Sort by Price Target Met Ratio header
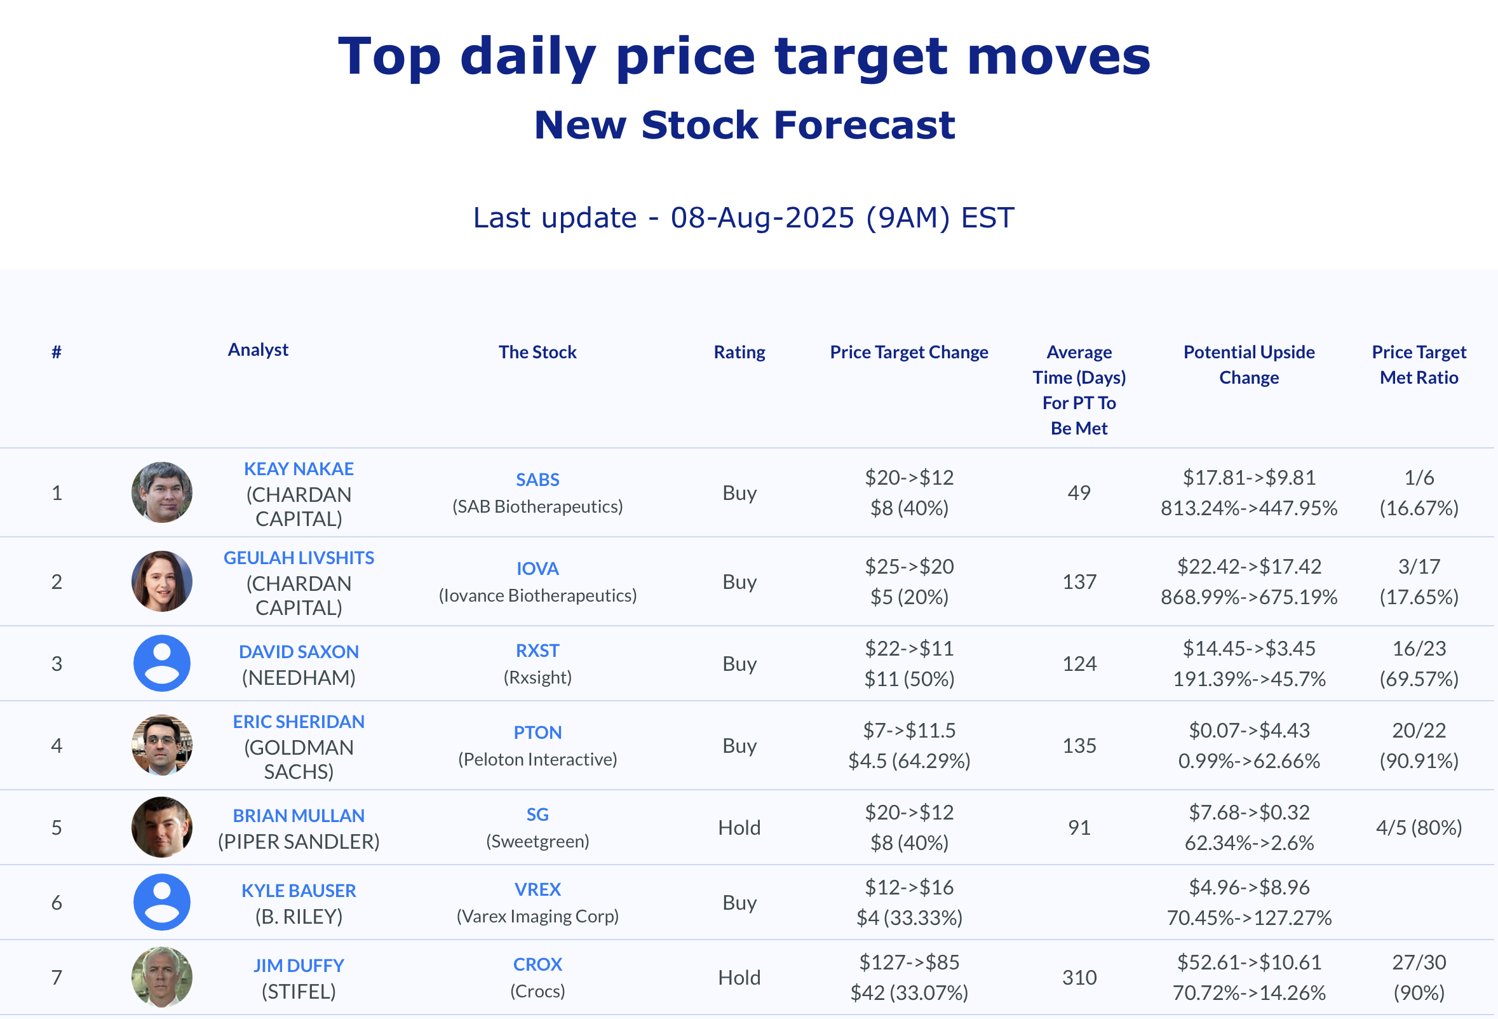The height and width of the screenshot is (1019, 1498). click(x=1419, y=365)
